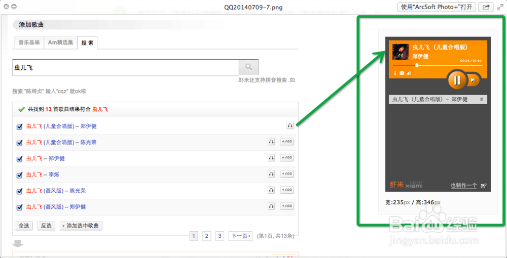507x258 pixels.
Task: Click headphone icon on 虫儿飞 (聂风版) – 郑伊健 row
Action: tap(271, 206)
